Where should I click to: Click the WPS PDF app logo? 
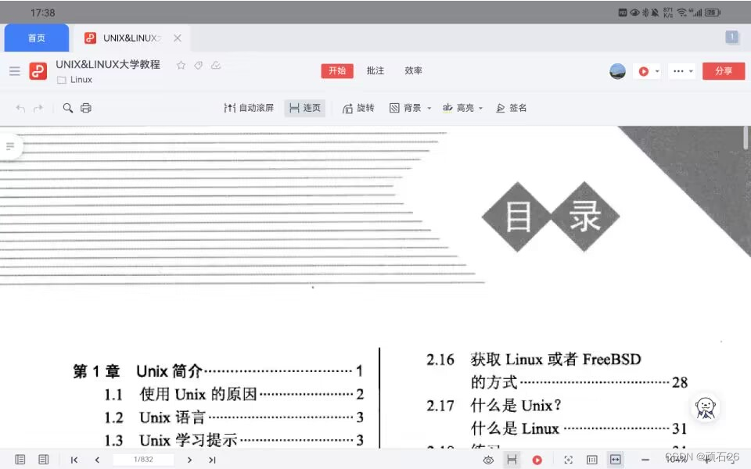click(x=38, y=71)
